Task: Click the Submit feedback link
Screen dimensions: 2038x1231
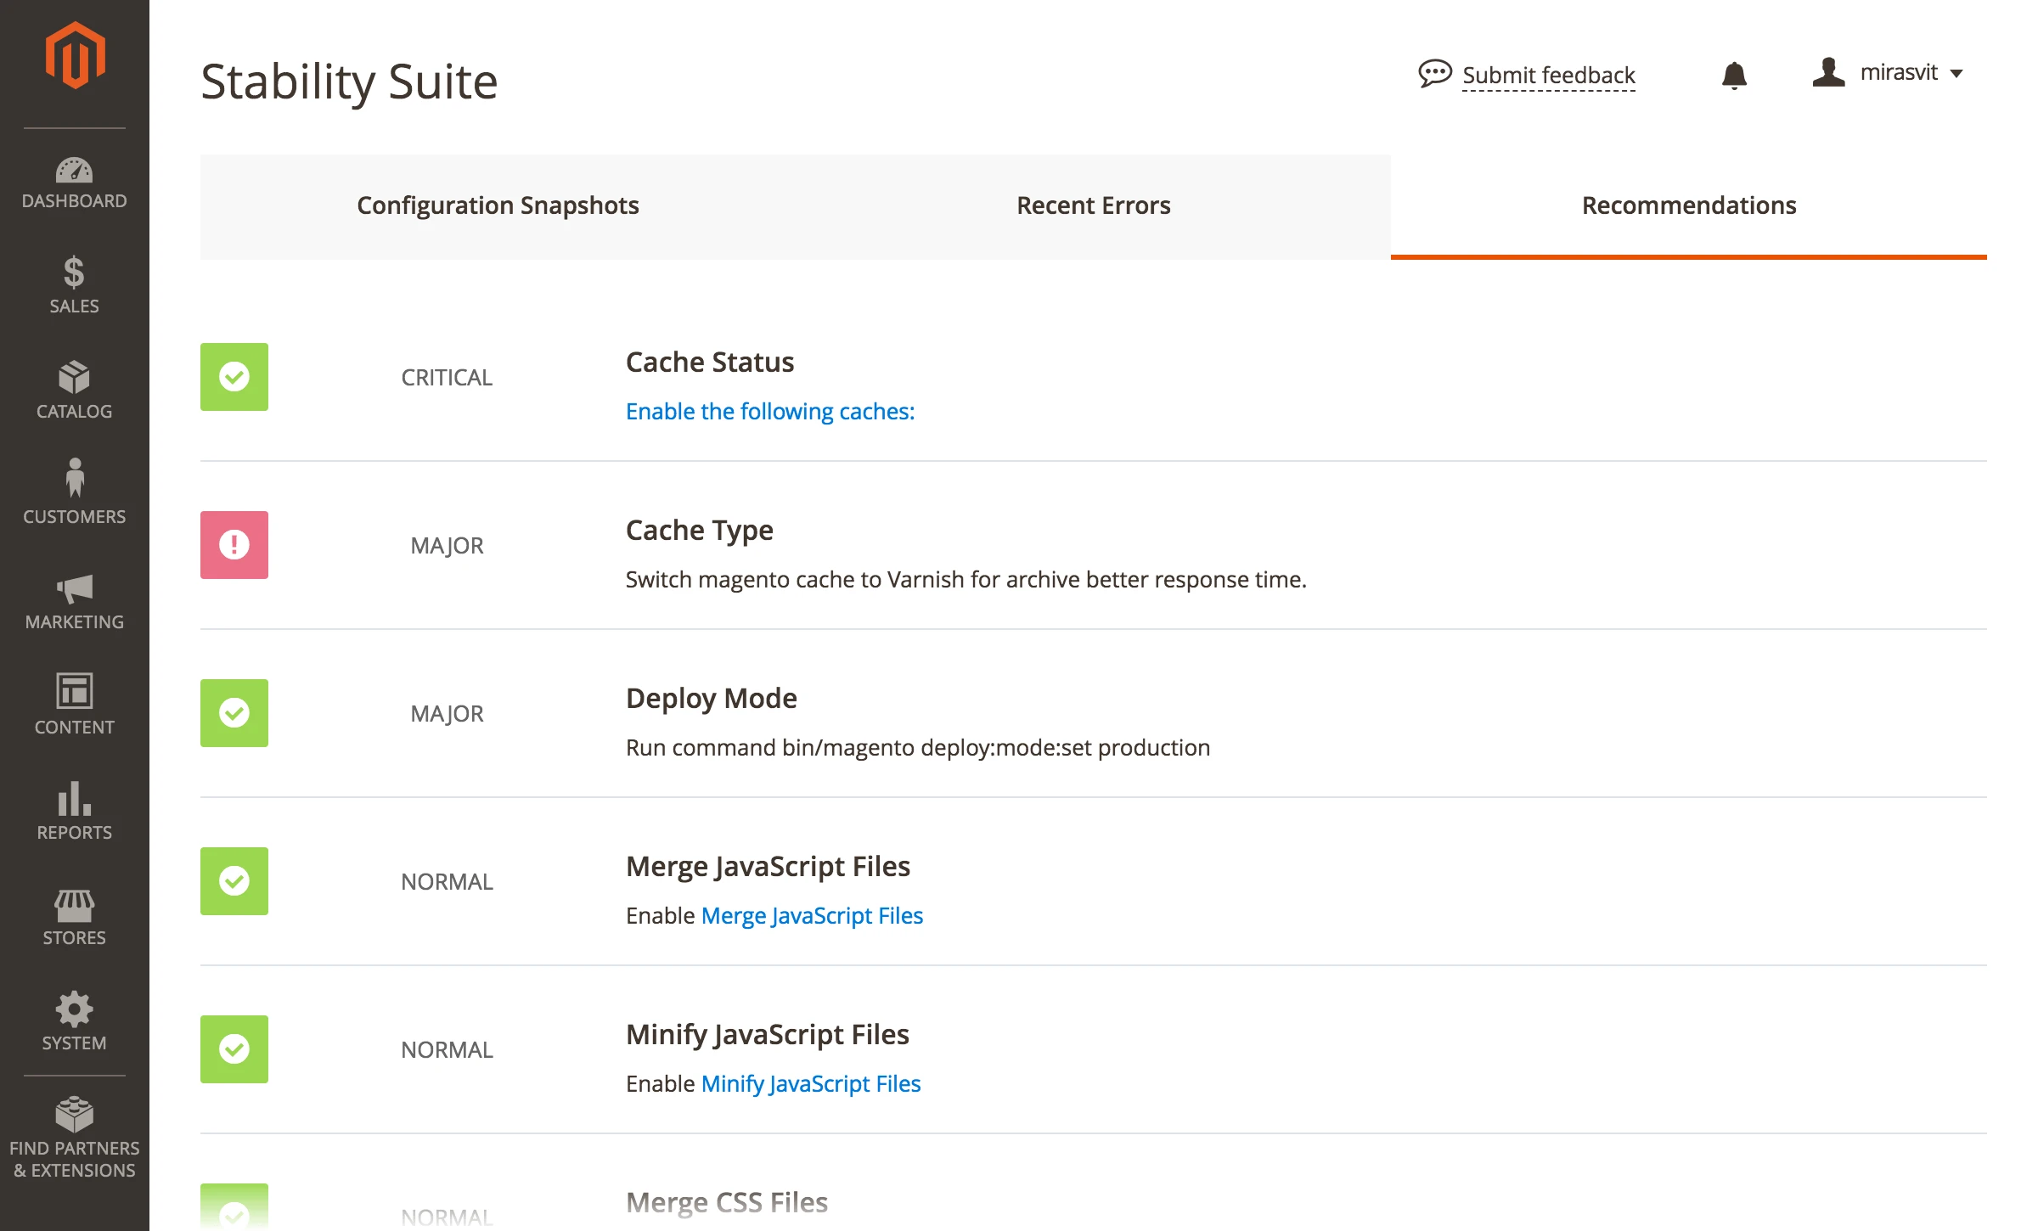Action: click(1547, 76)
